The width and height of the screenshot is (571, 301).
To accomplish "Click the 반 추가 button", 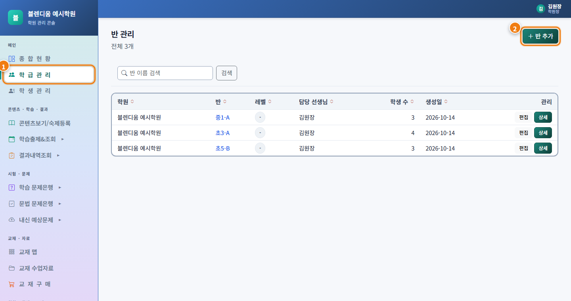I will point(540,36).
